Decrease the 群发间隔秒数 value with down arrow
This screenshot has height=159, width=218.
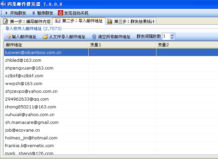click(172, 38)
